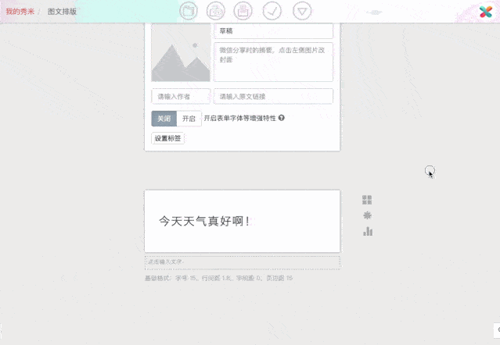Click the gear settings icon right of the text card
Image resolution: width=500 pixels, height=345 pixels.
[367, 215]
